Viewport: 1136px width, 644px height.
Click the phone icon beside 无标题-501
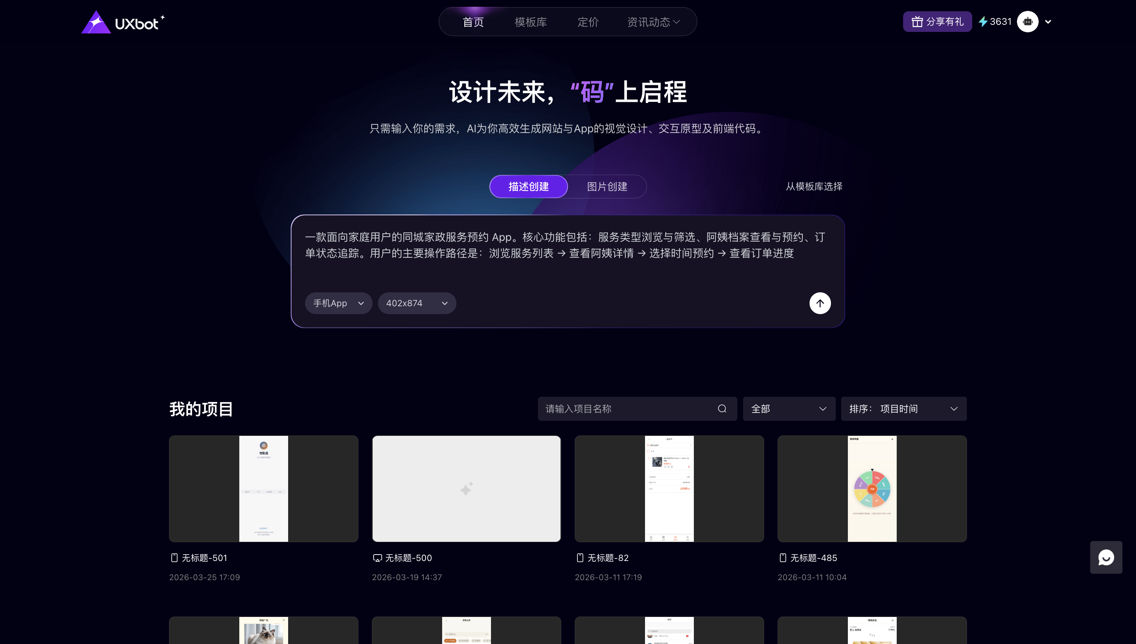pyautogui.click(x=174, y=558)
